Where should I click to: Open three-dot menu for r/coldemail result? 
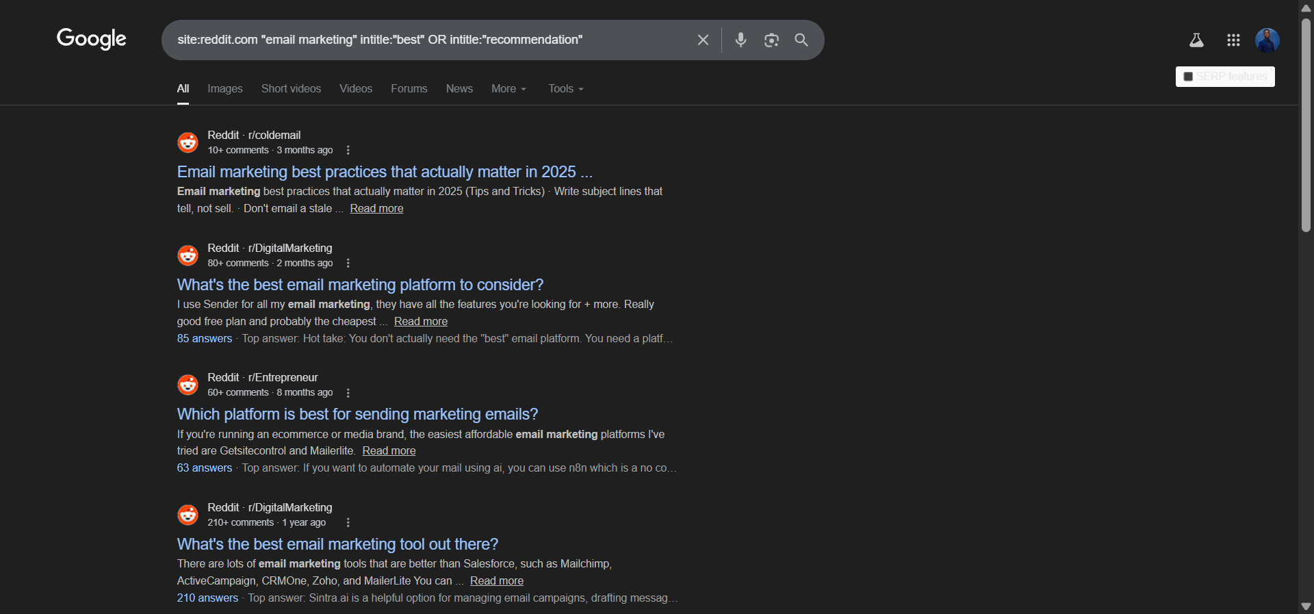[x=348, y=150]
